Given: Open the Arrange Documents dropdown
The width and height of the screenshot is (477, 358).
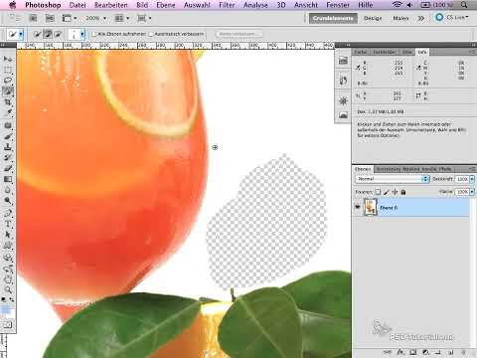Looking at the screenshot, I should (122, 18).
